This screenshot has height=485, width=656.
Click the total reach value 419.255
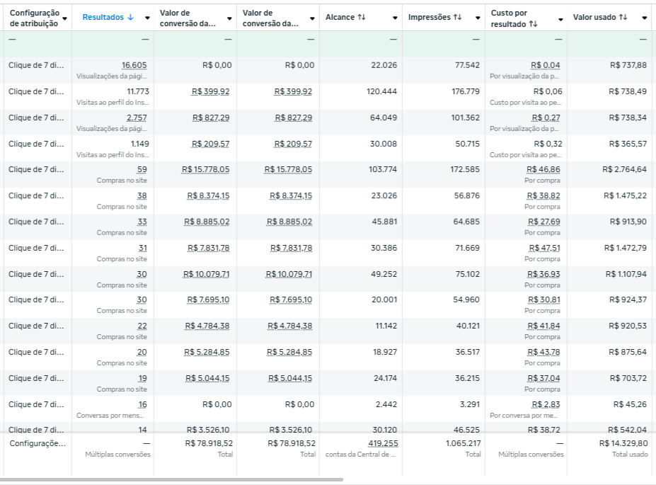383,443
